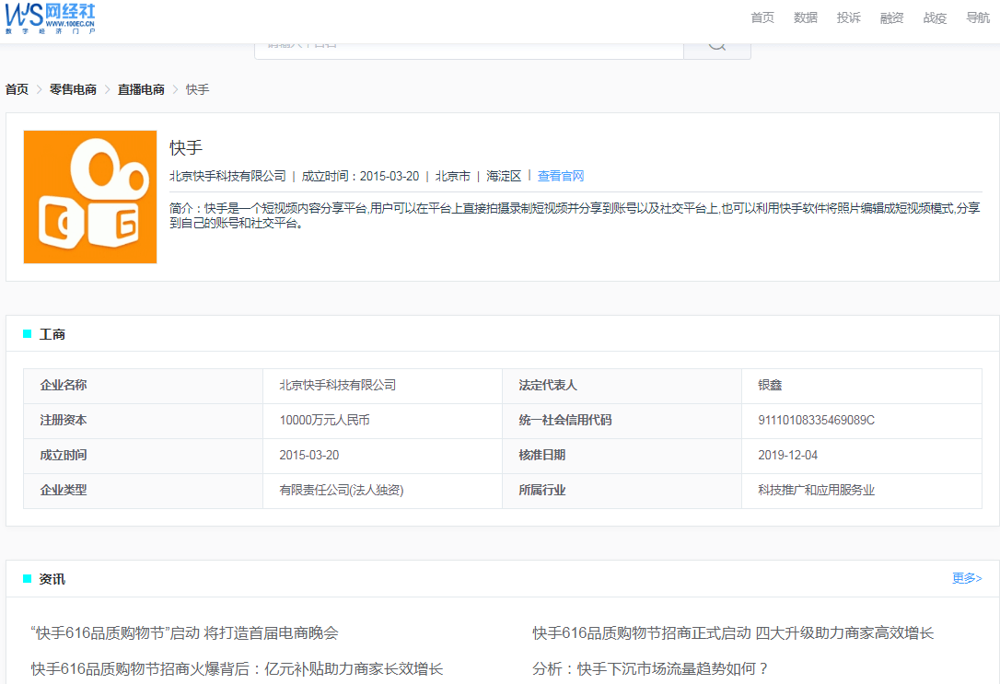Click the 统一社会信用代码 label cell
The height and width of the screenshot is (684, 1000).
pos(622,420)
